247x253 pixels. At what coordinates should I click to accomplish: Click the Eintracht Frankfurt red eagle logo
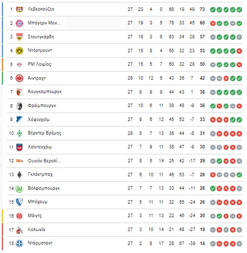click(19, 78)
